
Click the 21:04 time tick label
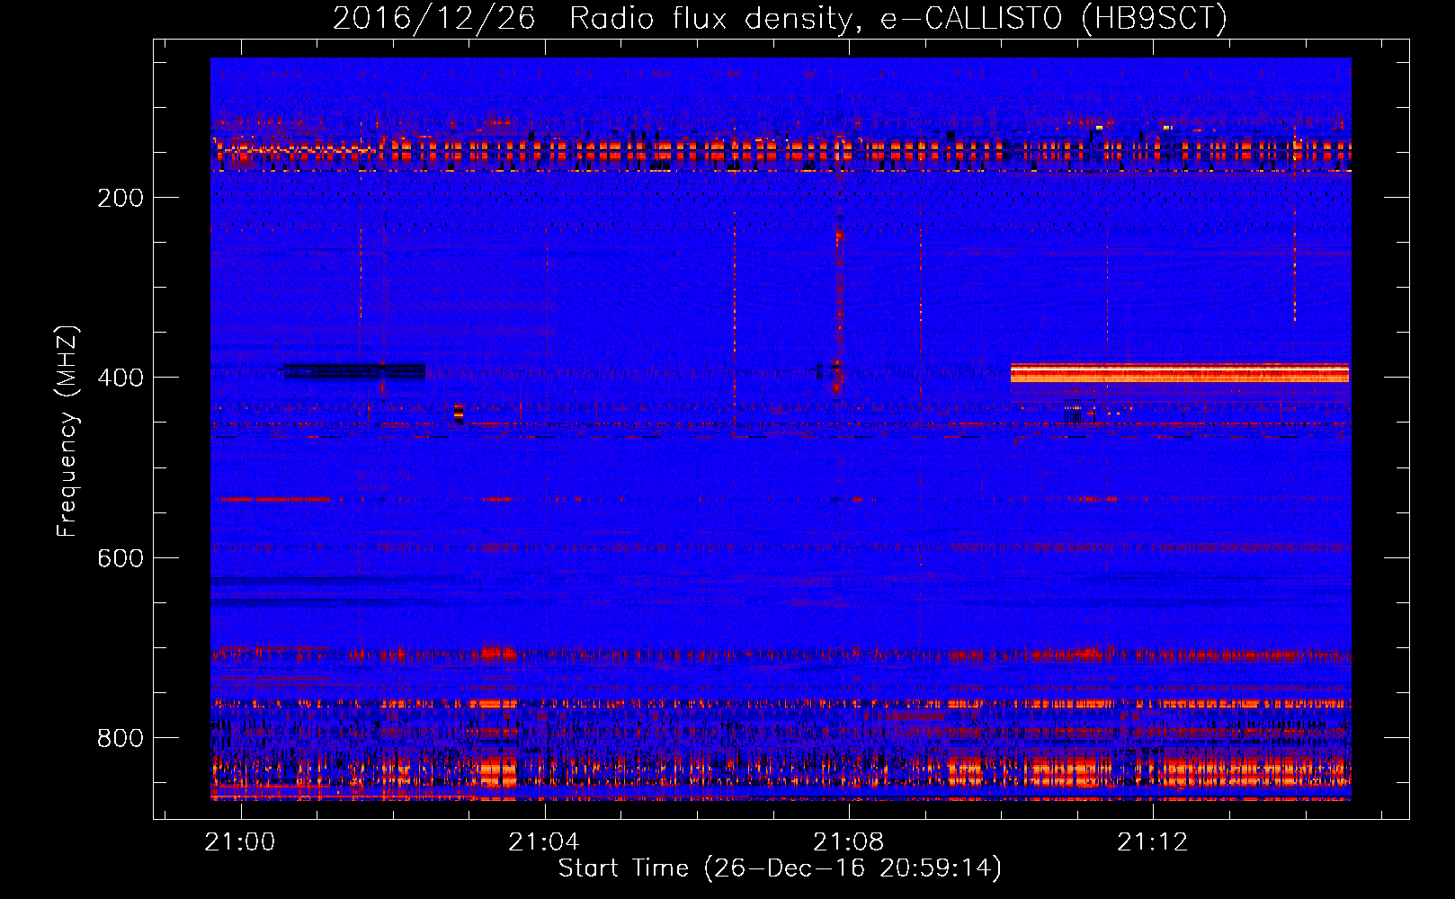pyautogui.click(x=544, y=842)
